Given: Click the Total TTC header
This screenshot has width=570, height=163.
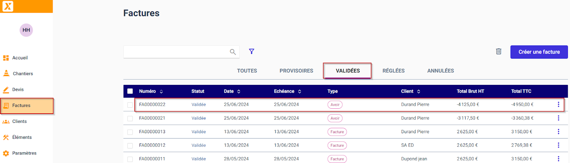Looking at the screenshot, I should pyautogui.click(x=521, y=91).
